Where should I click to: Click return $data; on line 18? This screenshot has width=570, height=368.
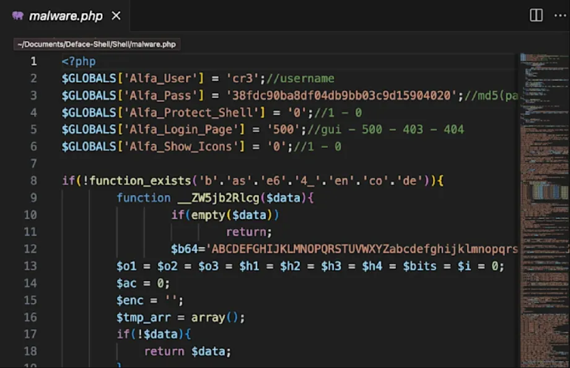[x=188, y=351]
